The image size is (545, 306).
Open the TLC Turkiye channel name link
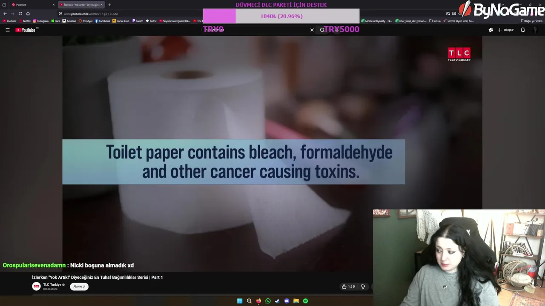52,285
